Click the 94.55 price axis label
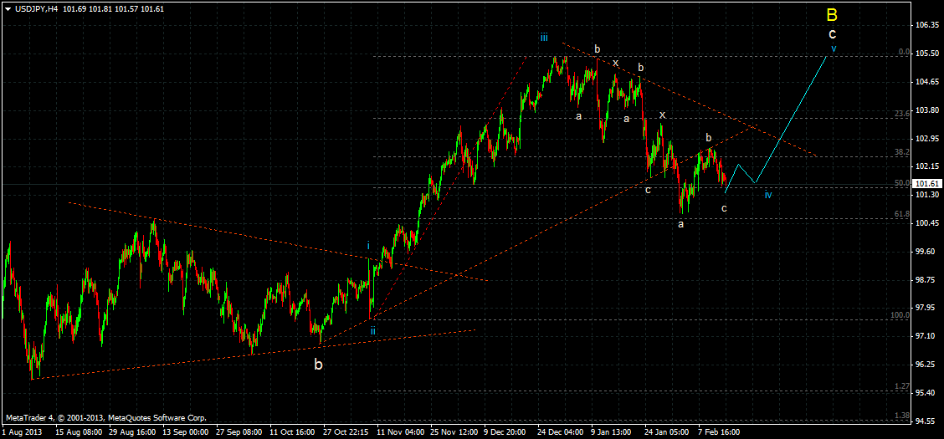 click(927, 421)
